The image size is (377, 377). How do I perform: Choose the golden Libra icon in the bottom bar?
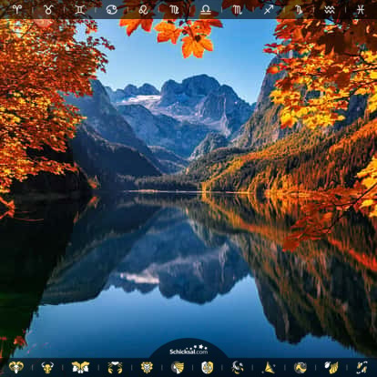point(208,367)
